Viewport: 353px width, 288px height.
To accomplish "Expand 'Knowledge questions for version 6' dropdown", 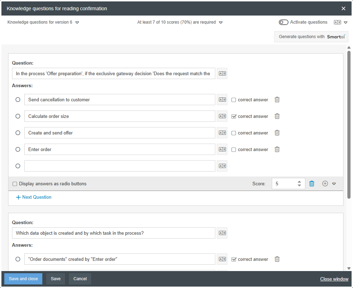I will (77, 23).
